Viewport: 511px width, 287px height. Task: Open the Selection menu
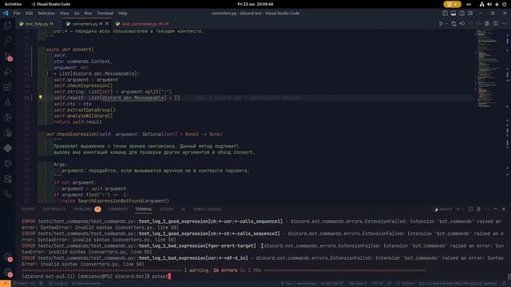point(46,14)
